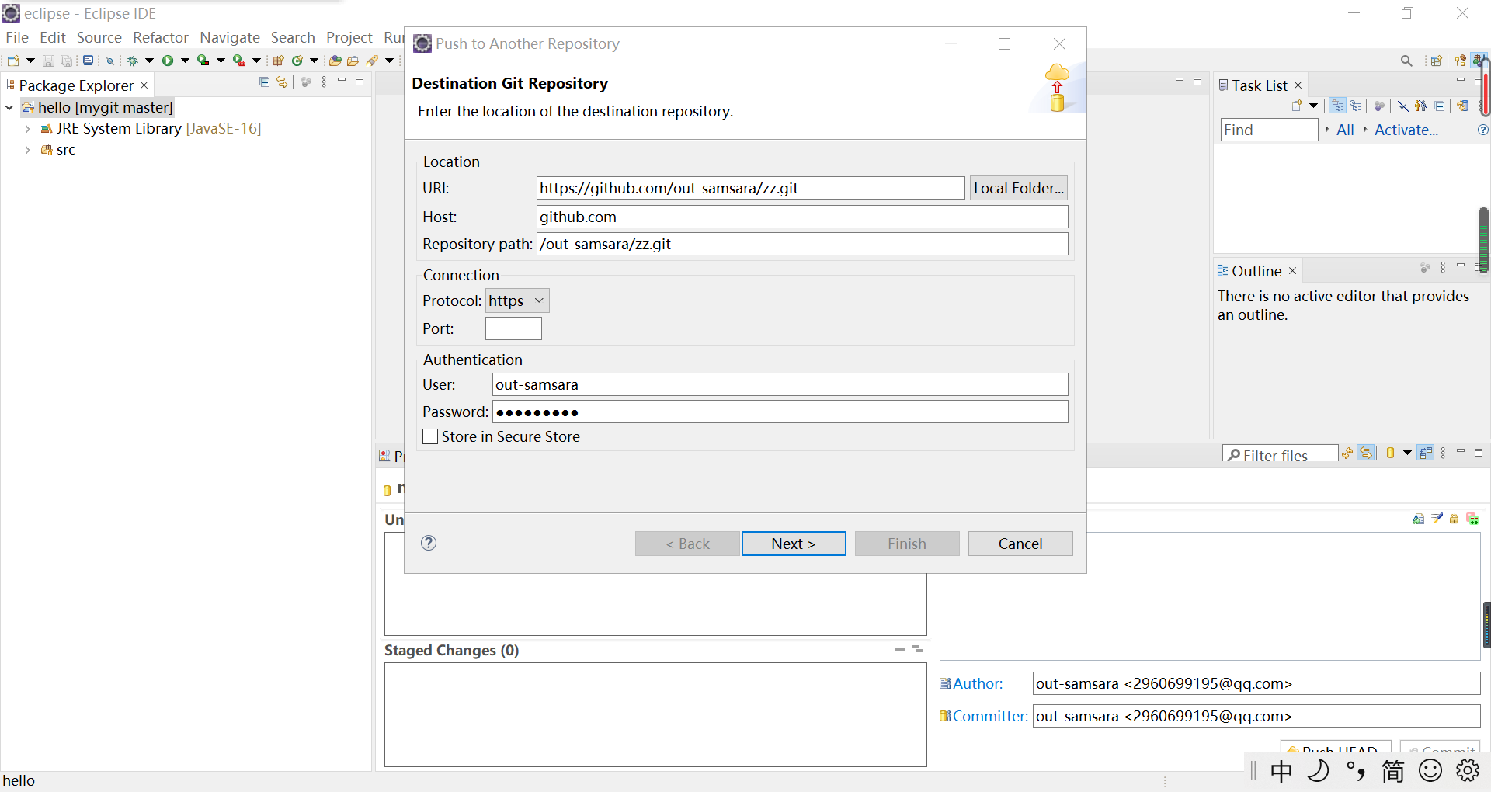Open dropdown arrow next to Debug icon

(x=149, y=61)
